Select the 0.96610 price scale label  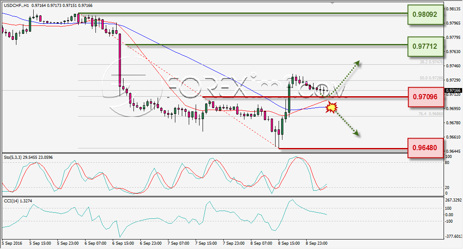(453, 137)
